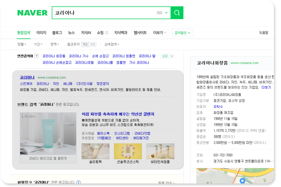Close the related searches with X icon

coord(172,56)
